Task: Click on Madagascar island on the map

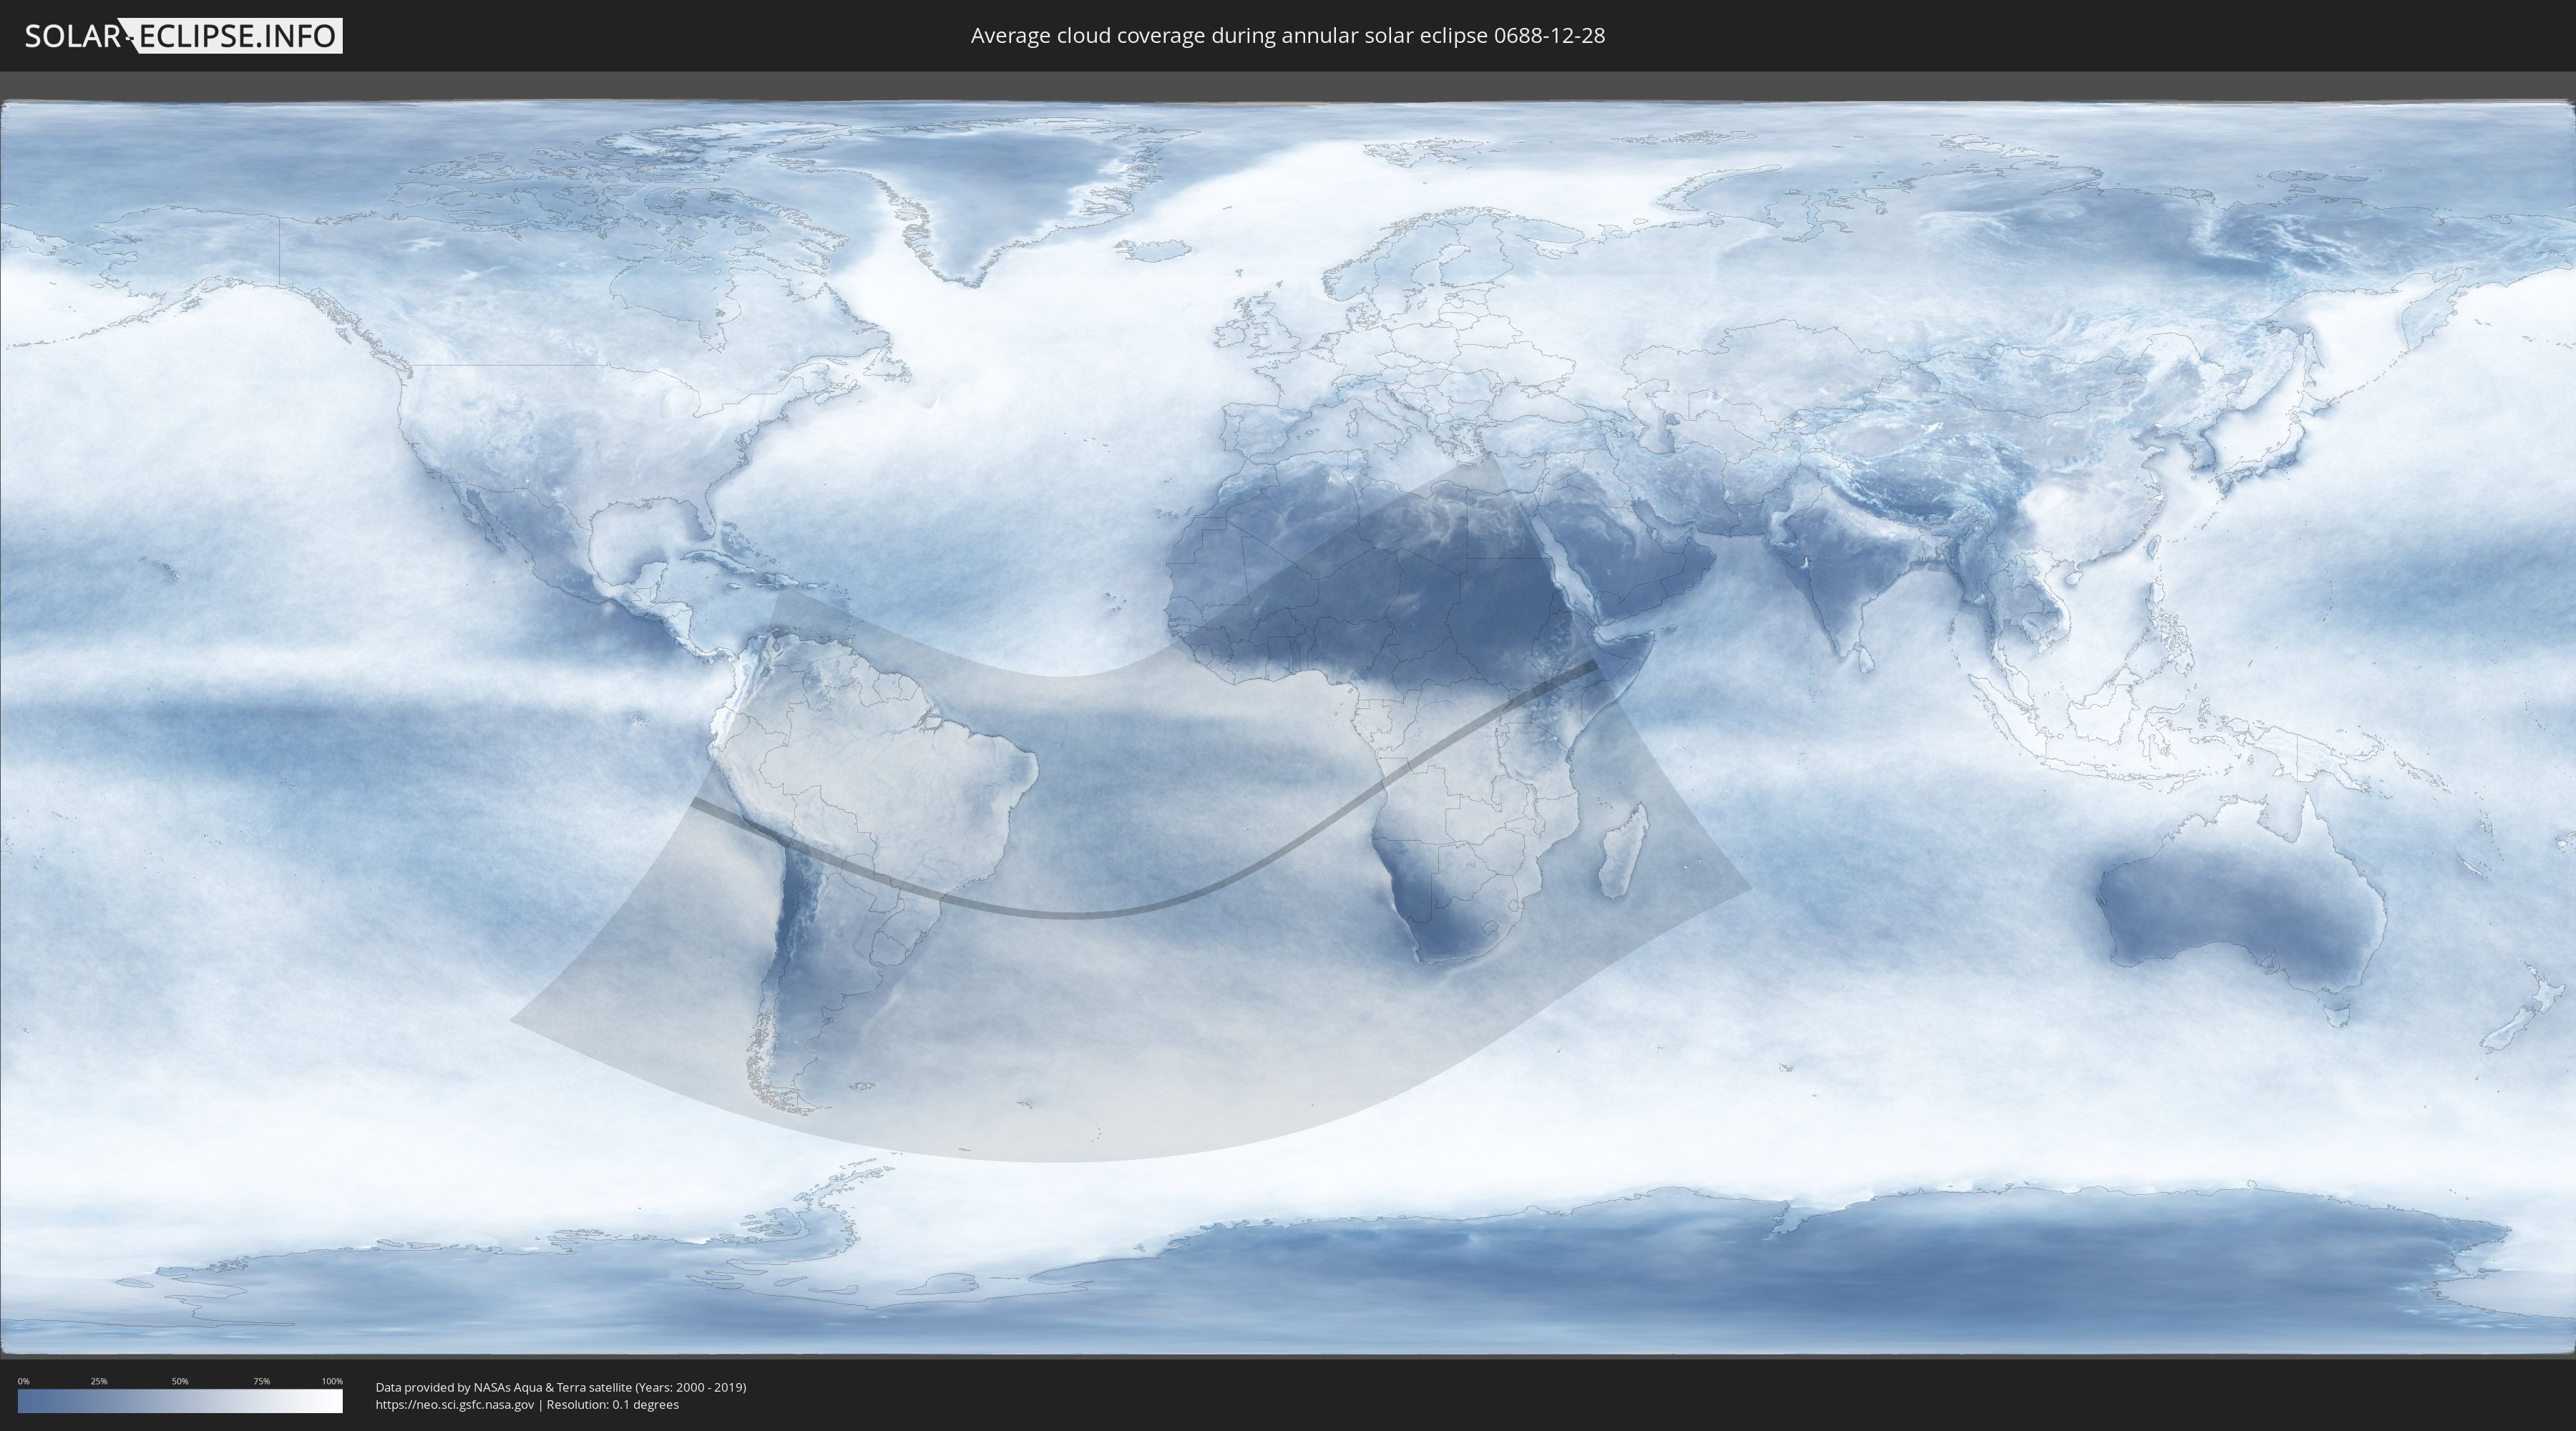Action: pyautogui.click(x=1622, y=853)
